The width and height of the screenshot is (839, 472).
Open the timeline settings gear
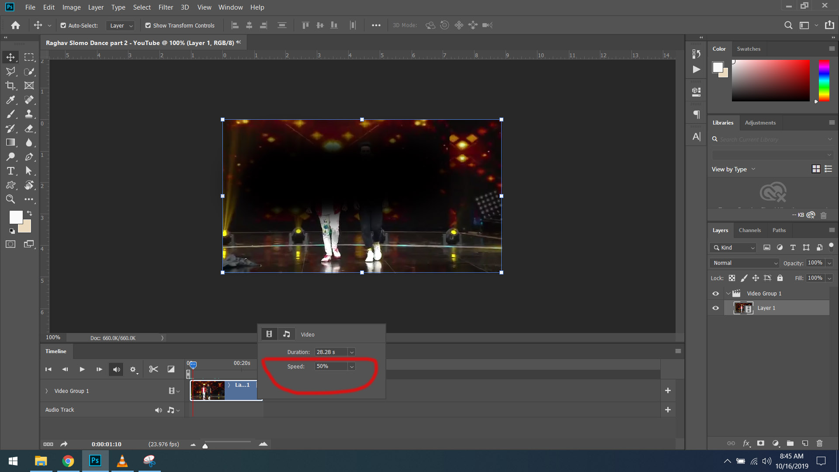tap(133, 369)
